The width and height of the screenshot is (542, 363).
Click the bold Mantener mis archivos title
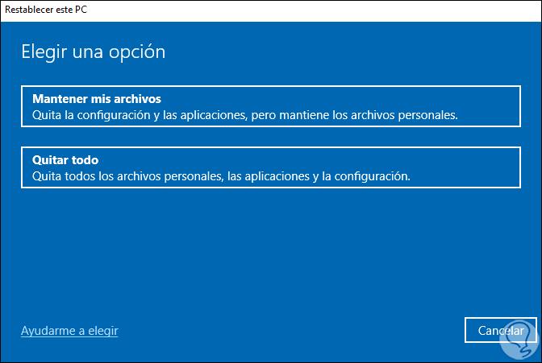pyautogui.click(x=97, y=99)
